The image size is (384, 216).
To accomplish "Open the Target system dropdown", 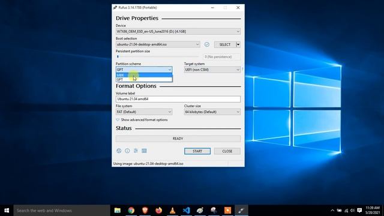I will [x=212, y=70].
